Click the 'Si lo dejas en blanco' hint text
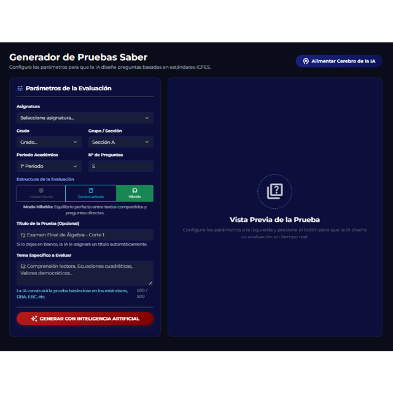Image resolution: width=393 pixels, height=393 pixels. point(82,244)
